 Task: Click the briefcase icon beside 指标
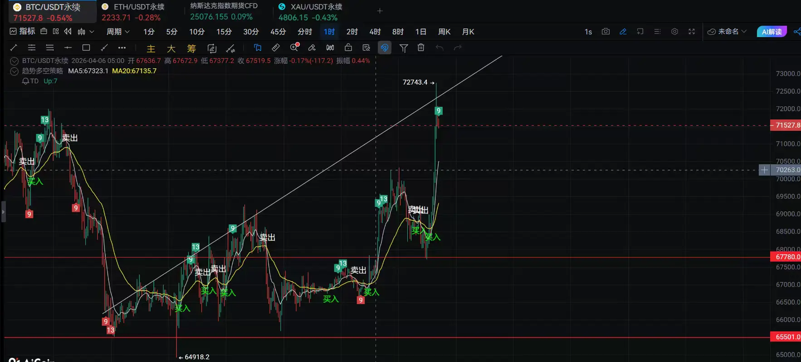[x=44, y=31]
